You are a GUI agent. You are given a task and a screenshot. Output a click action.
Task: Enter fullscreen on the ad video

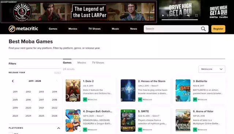coord(197,15)
